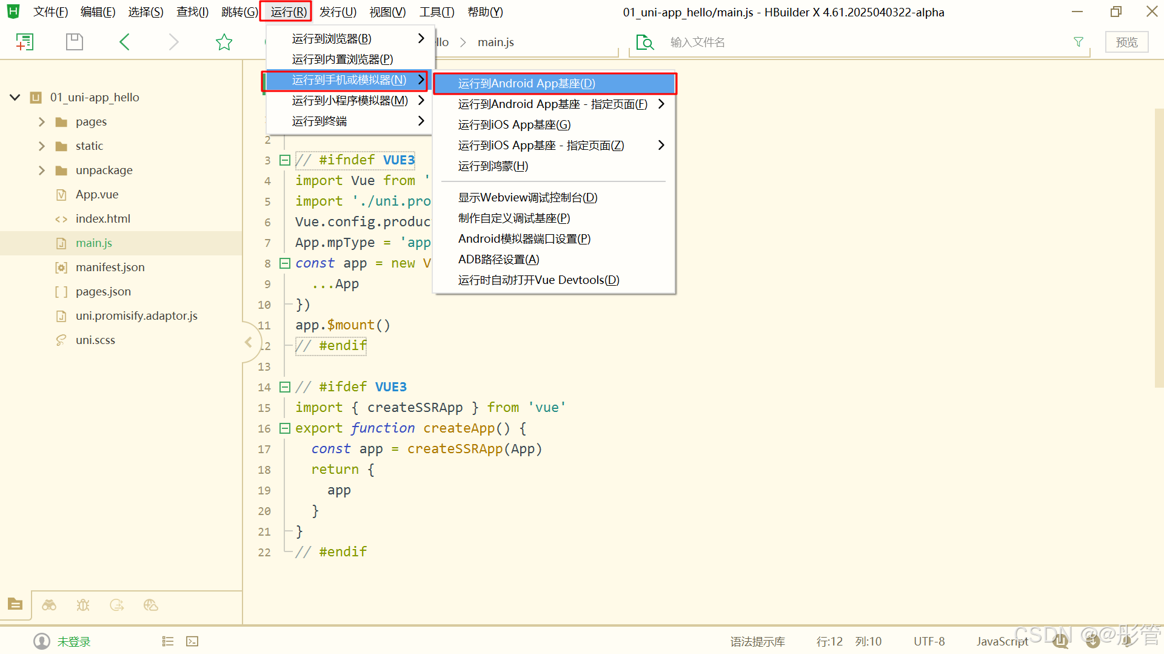
Task: Open the 视图(V) menu
Action: coord(387,12)
